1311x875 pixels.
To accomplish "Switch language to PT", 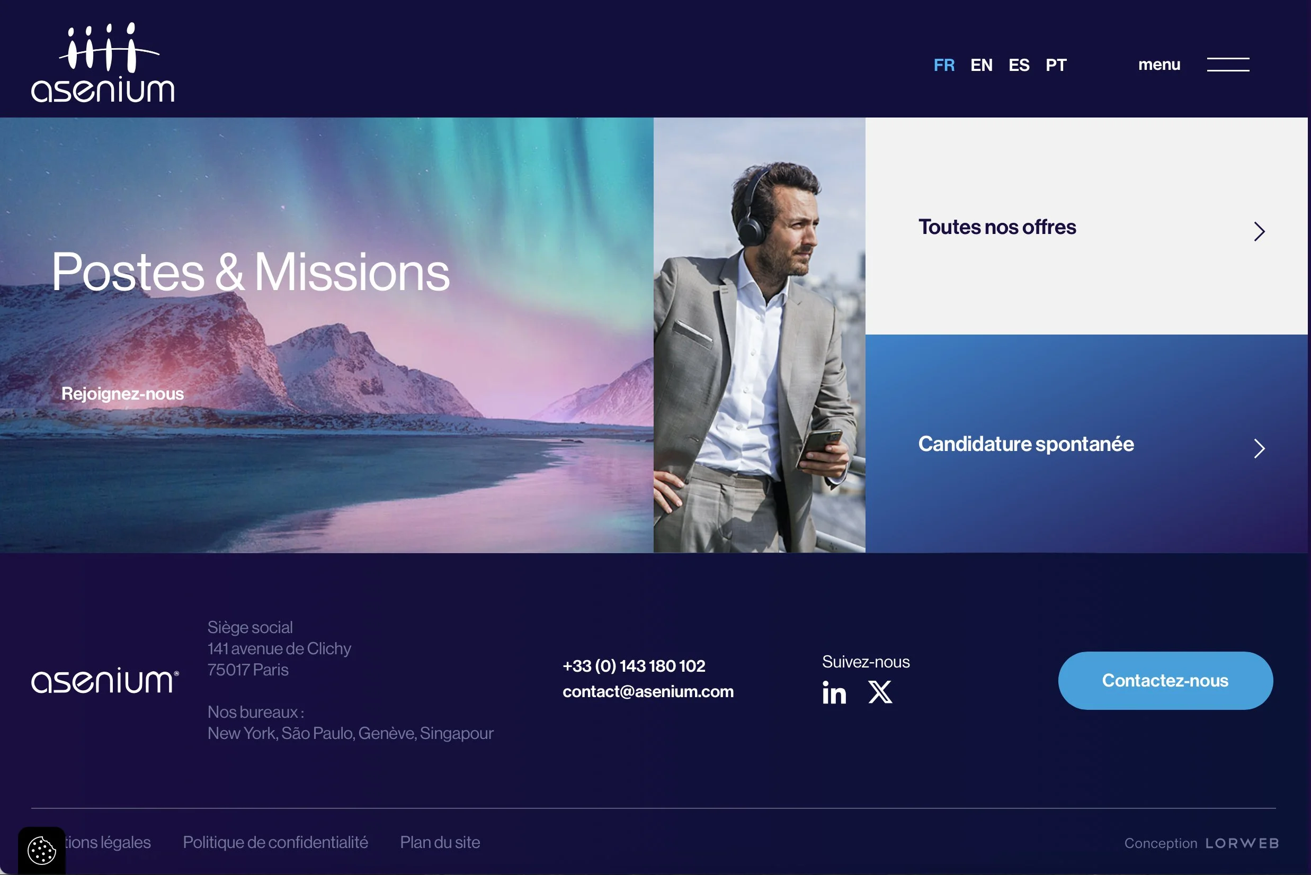I will coord(1056,65).
